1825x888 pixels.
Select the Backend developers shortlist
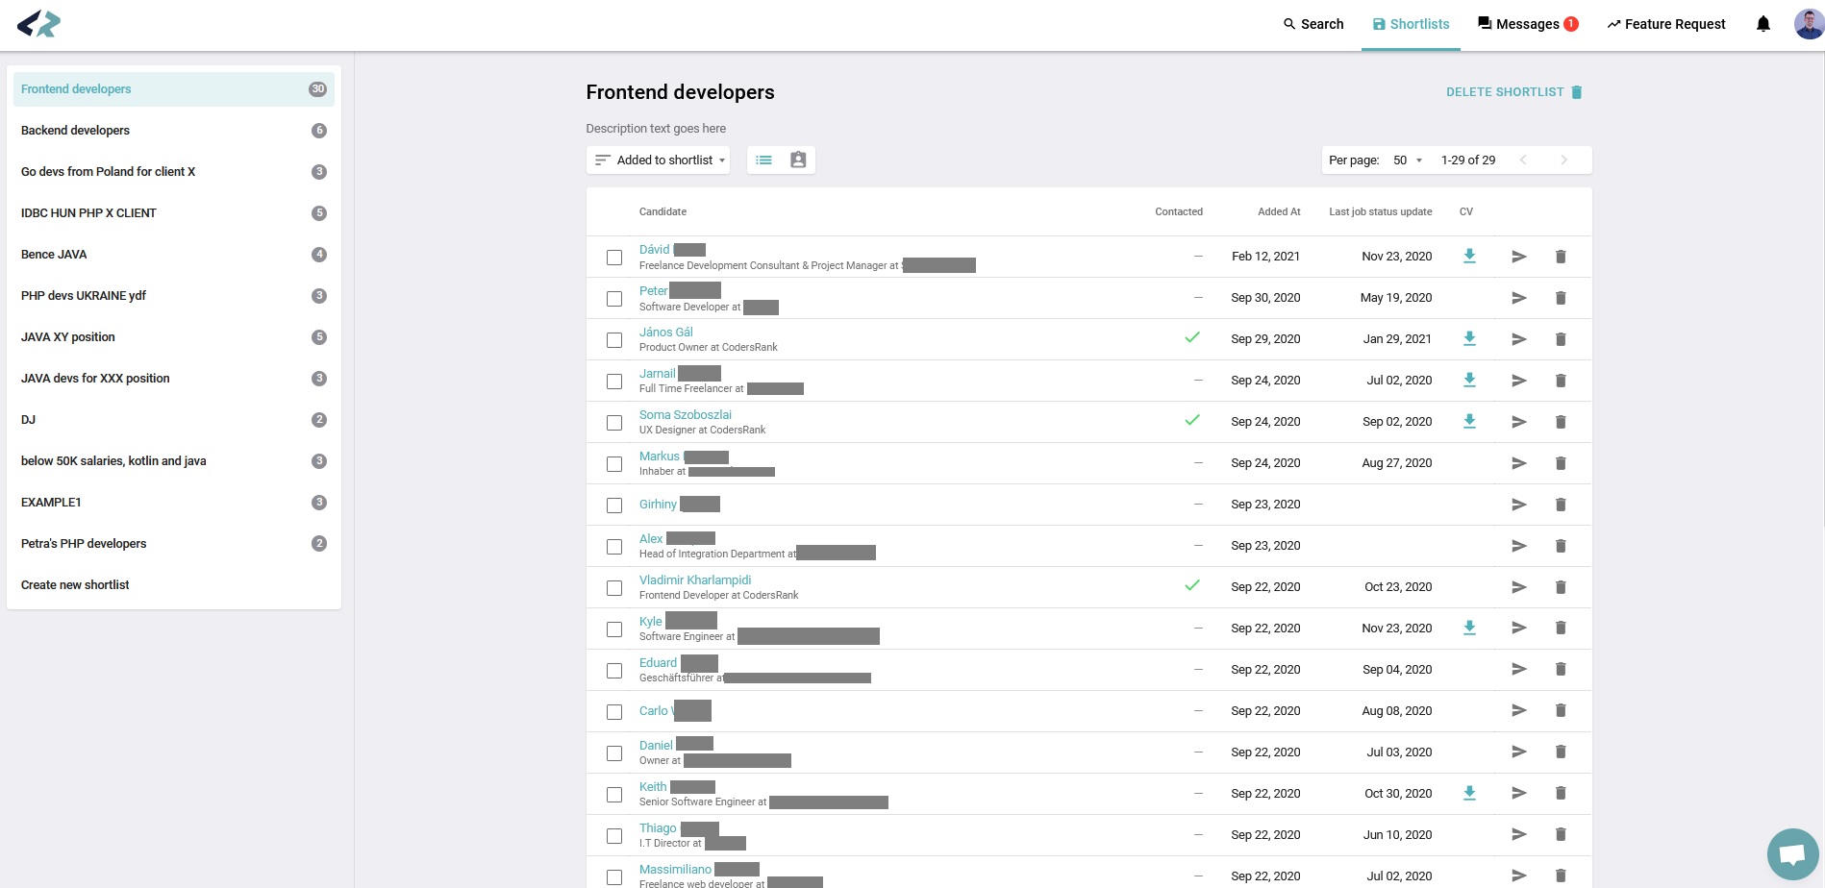pos(76,131)
